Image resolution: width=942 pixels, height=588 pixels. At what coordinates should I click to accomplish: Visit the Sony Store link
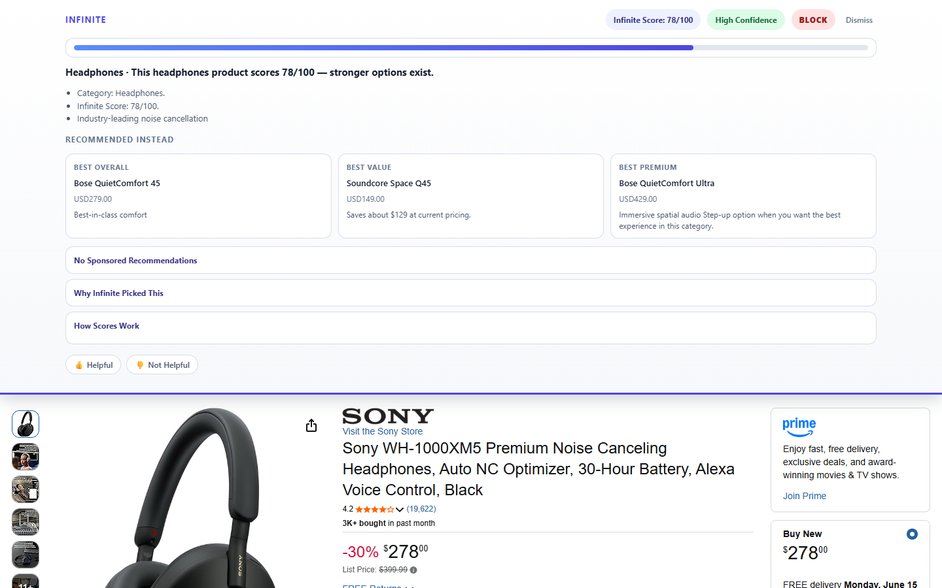click(x=383, y=431)
